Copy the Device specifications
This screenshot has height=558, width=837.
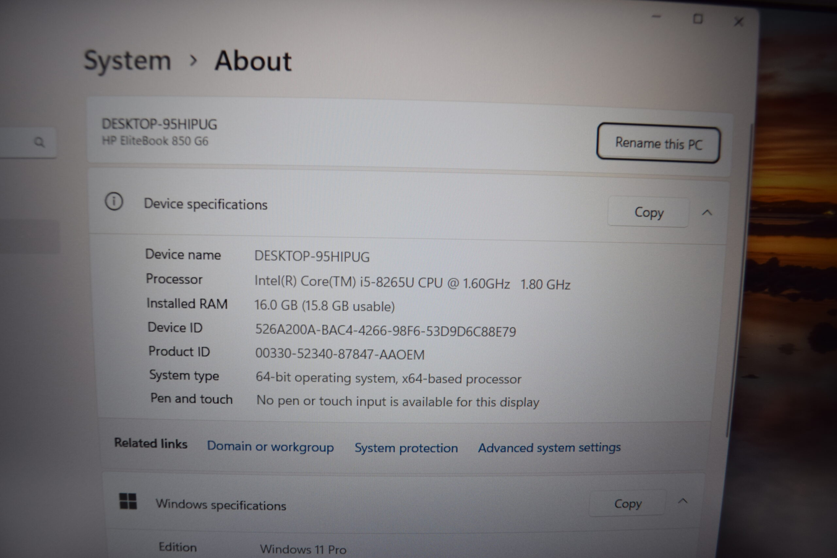(648, 212)
